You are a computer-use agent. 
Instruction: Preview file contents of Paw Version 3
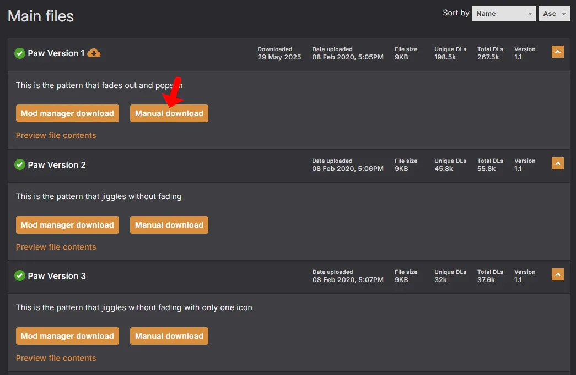click(56, 358)
